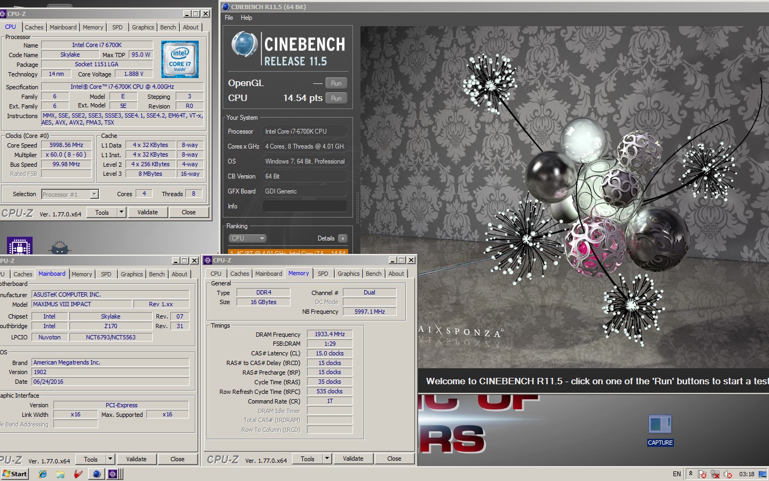Switch to Bench tab in top CPU-Z window

168,27
